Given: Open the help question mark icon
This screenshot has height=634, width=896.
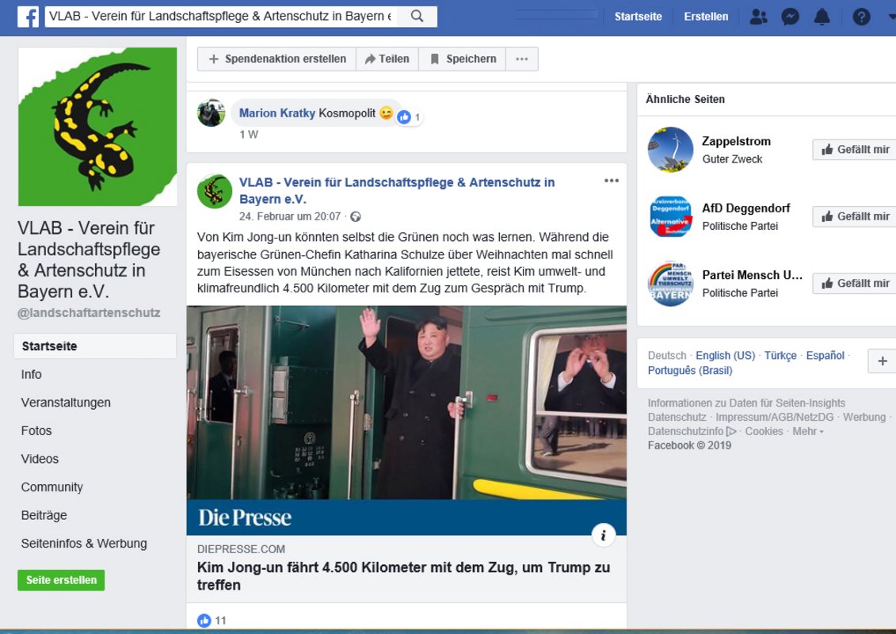Looking at the screenshot, I should click(861, 17).
